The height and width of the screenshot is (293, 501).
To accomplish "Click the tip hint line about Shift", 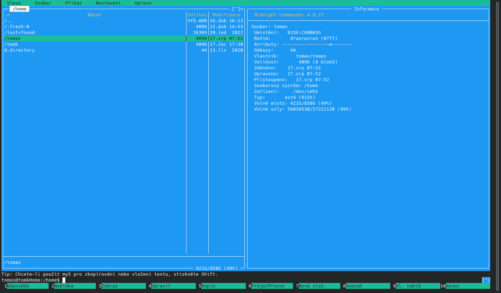I will 110,274.
